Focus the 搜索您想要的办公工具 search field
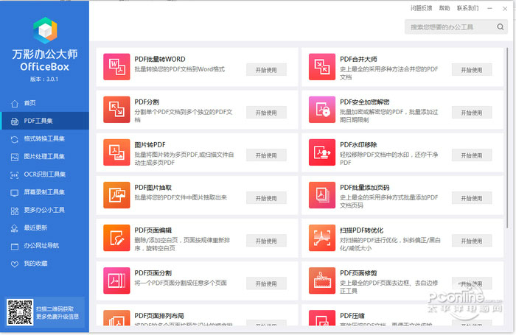 click(x=456, y=27)
